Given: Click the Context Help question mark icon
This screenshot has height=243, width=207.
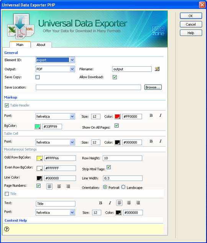Looking at the screenshot, I should (x=7, y=229).
